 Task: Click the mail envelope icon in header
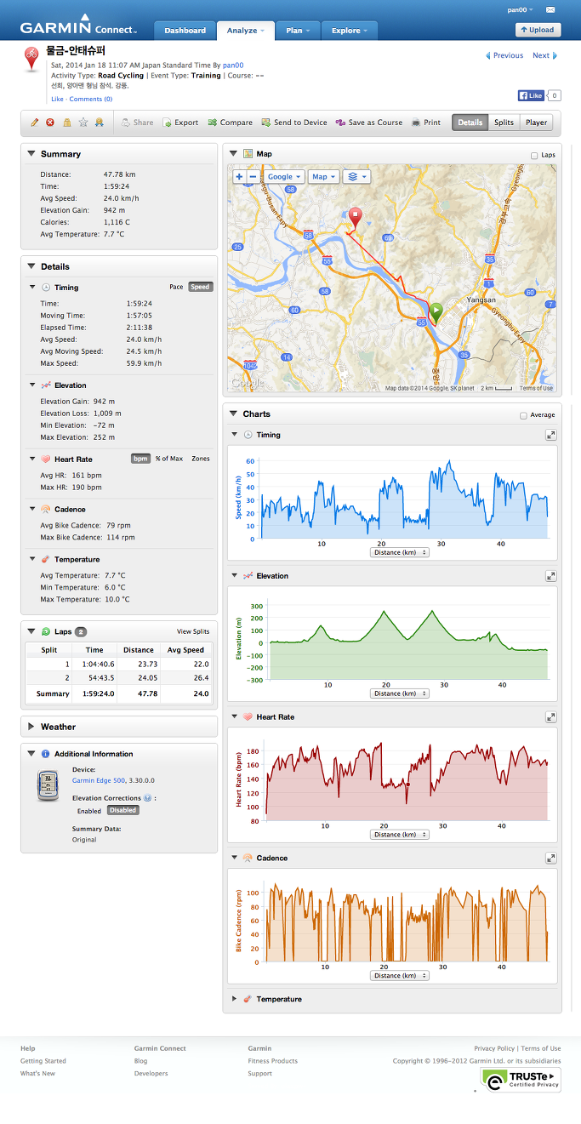(550, 9)
